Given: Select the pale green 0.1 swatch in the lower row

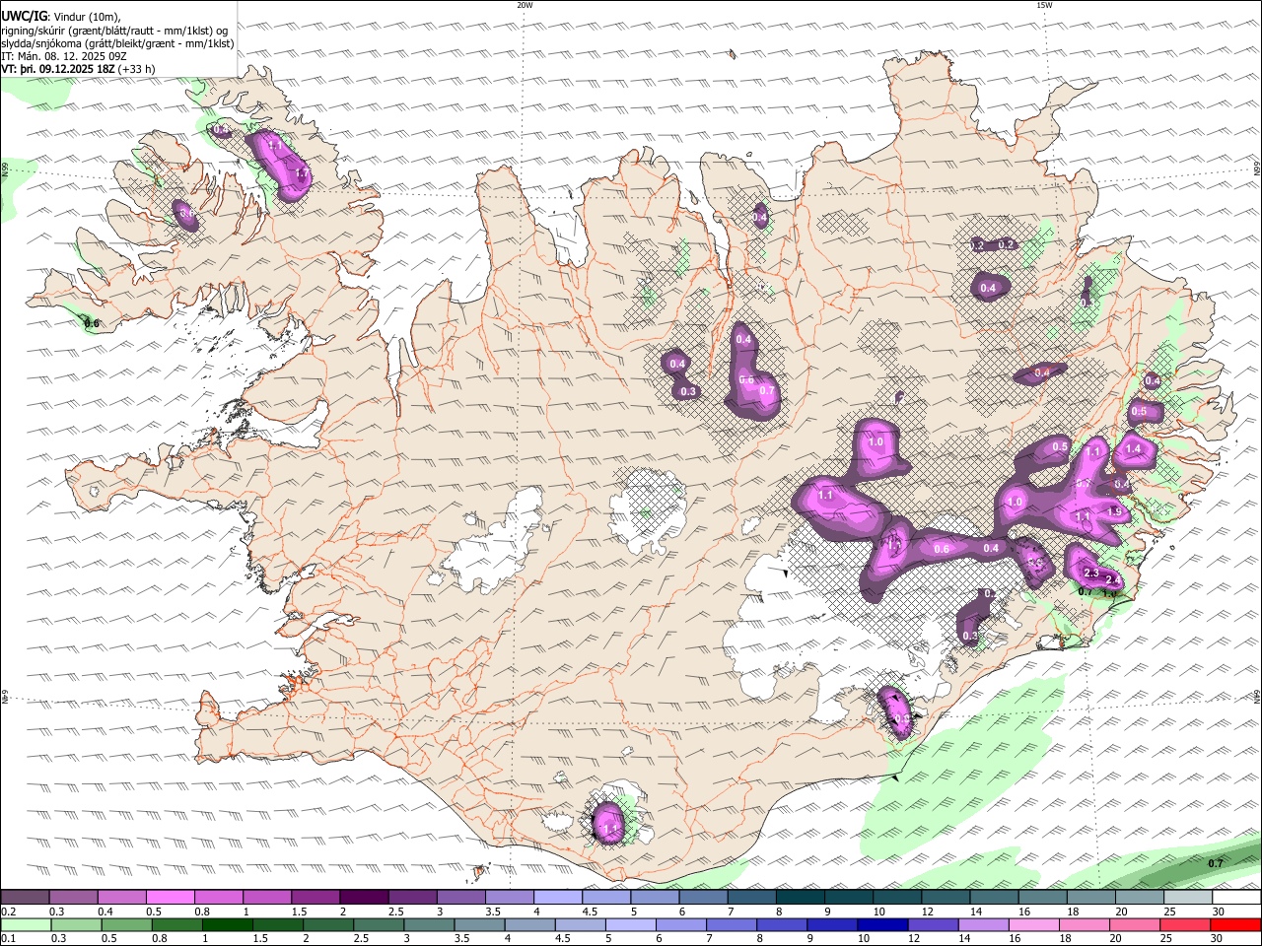Looking at the screenshot, I should [x=26, y=924].
